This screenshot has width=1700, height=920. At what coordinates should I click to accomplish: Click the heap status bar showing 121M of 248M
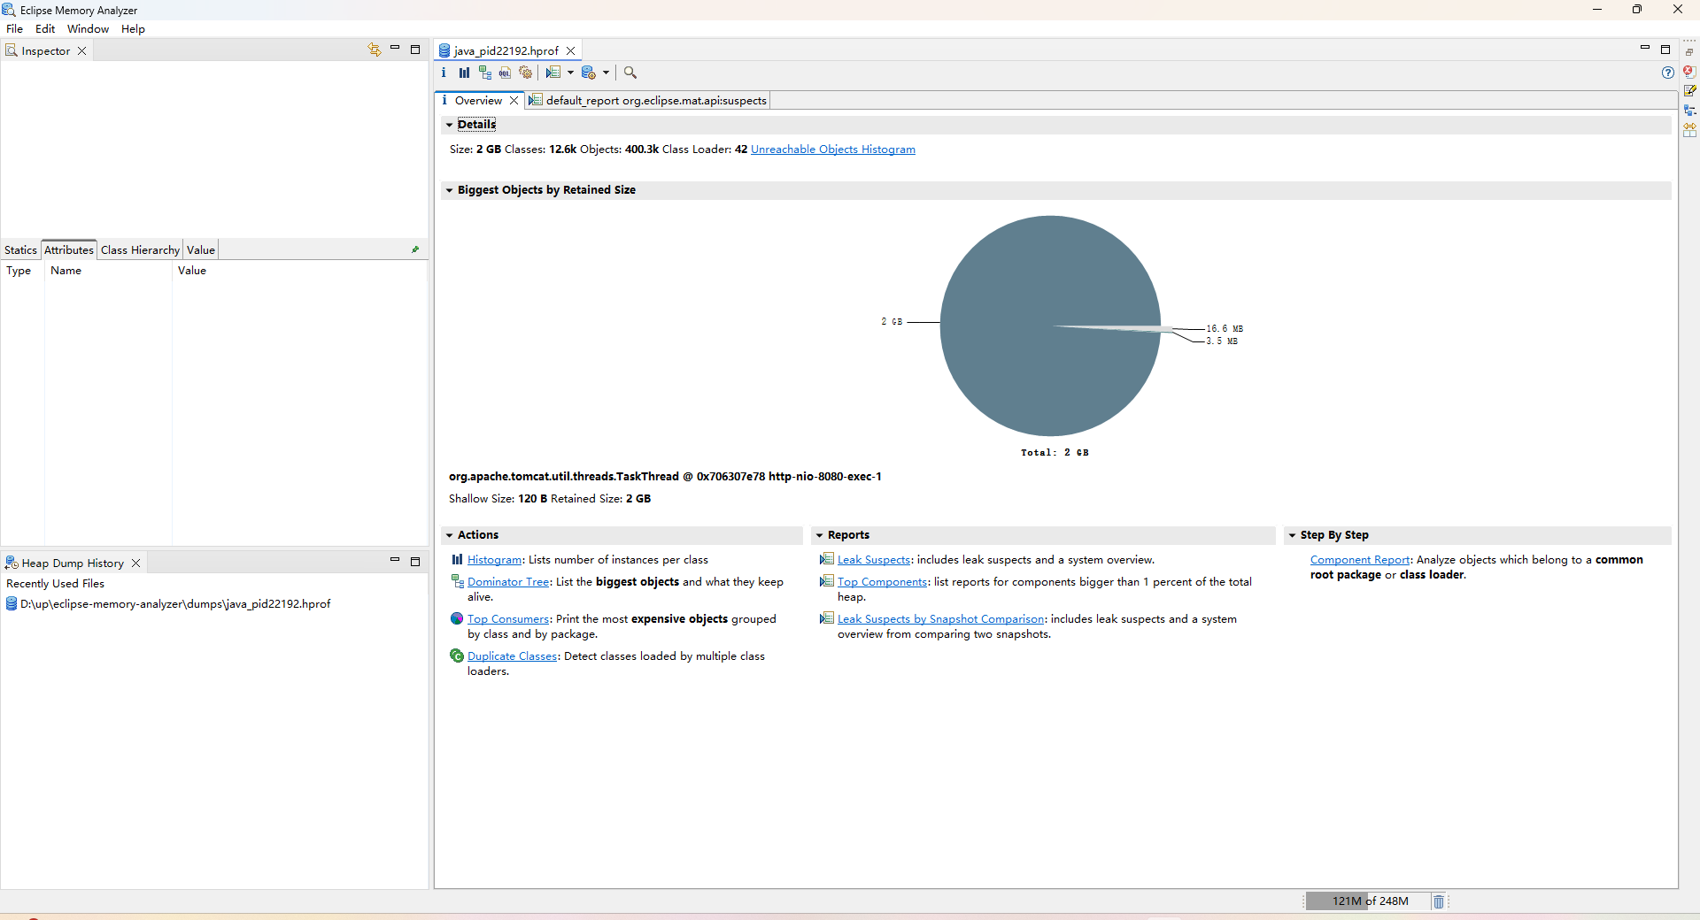click(x=1370, y=901)
